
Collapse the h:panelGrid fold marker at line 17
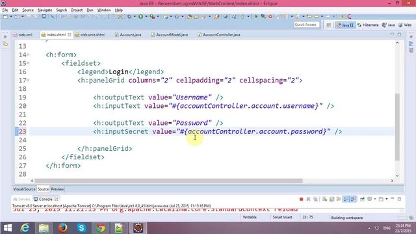point(28,80)
